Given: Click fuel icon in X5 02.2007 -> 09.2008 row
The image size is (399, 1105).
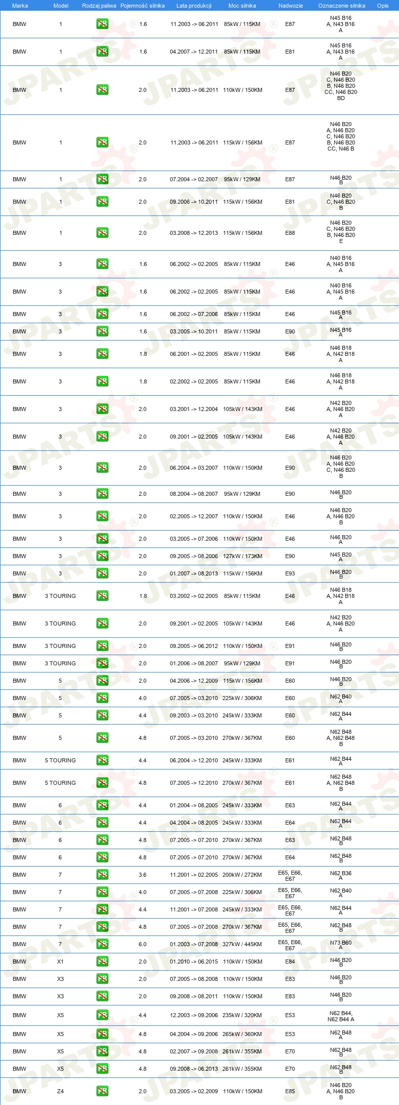Looking at the screenshot, I should click(102, 1051).
